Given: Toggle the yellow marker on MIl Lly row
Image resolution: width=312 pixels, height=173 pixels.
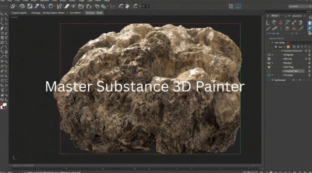Looking at the screenshot, I should pyautogui.click(x=306, y=59).
